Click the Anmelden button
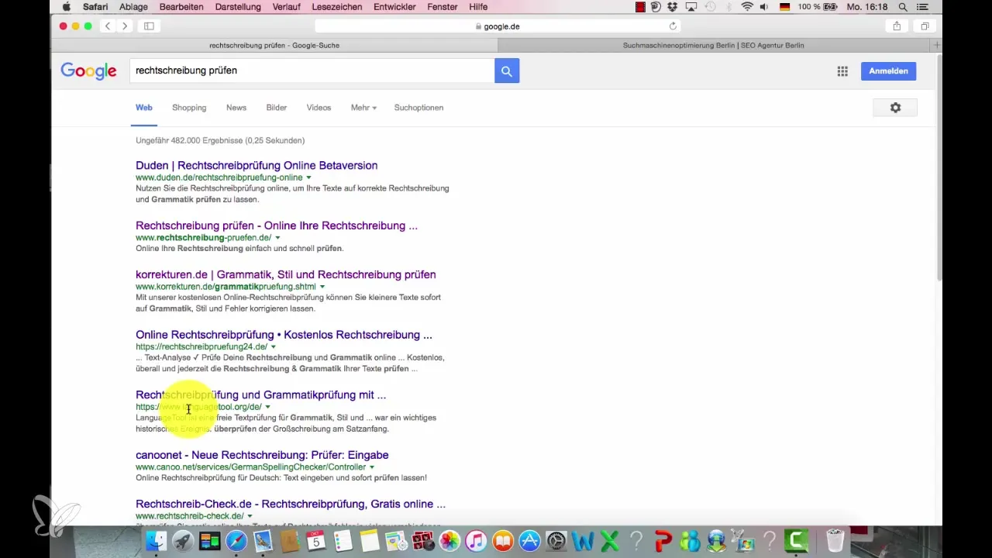The width and height of the screenshot is (992, 558). pyautogui.click(x=889, y=71)
